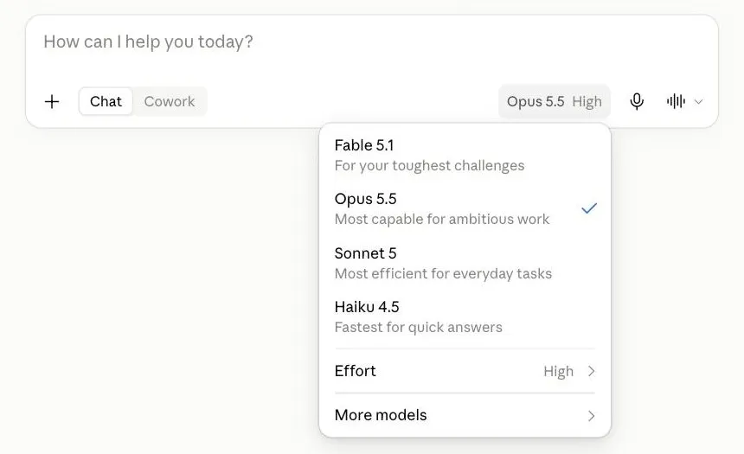The image size is (744, 454).
Task: Open the More models submenu
Action: coord(465,416)
